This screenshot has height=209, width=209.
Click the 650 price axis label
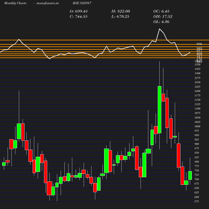(x=196, y=188)
